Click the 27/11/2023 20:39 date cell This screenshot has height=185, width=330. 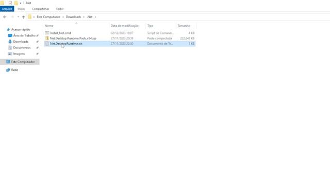click(122, 39)
